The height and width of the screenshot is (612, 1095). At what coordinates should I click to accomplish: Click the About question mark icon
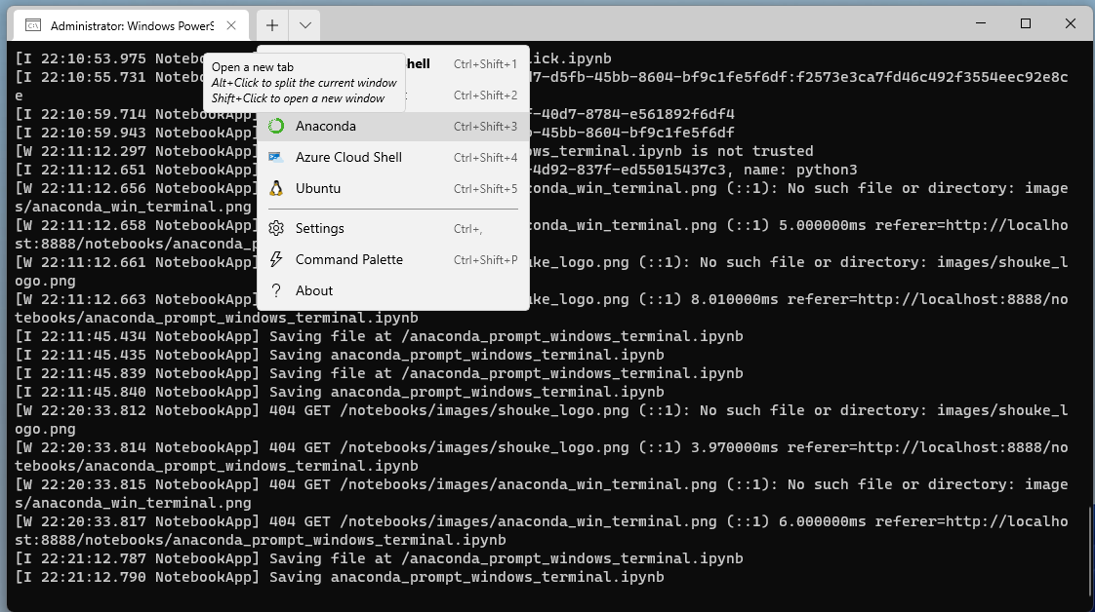click(x=278, y=289)
